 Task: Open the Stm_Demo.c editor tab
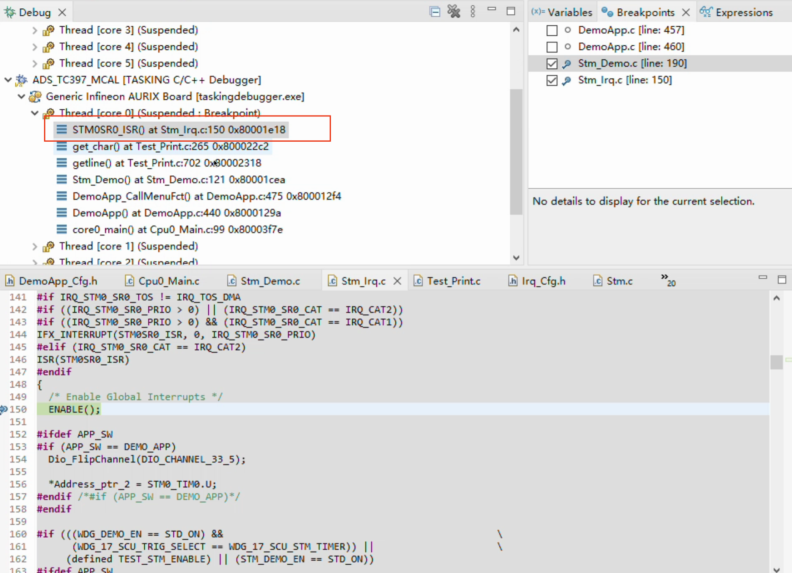tap(264, 281)
